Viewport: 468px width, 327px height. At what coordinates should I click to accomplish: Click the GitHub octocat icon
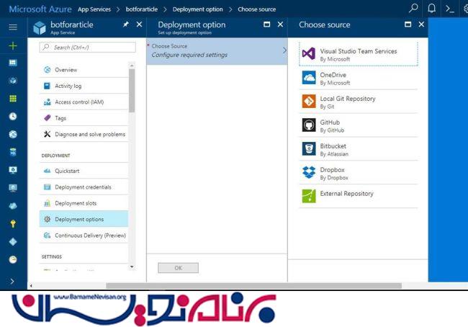(309, 125)
